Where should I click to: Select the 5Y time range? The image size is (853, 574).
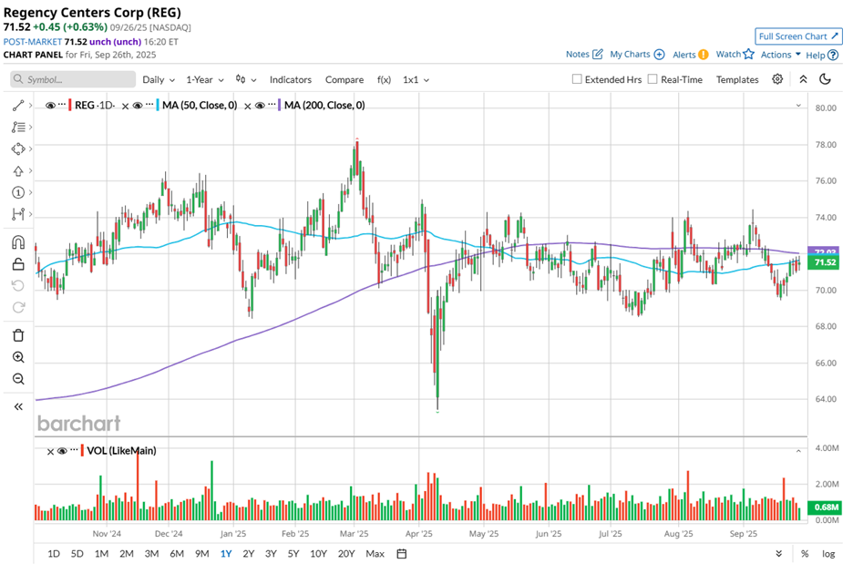point(293,554)
